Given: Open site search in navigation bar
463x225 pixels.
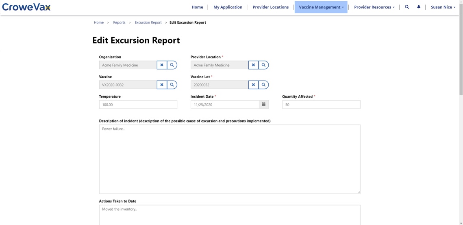Looking at the screenshot, I should (x=407, y=7).
